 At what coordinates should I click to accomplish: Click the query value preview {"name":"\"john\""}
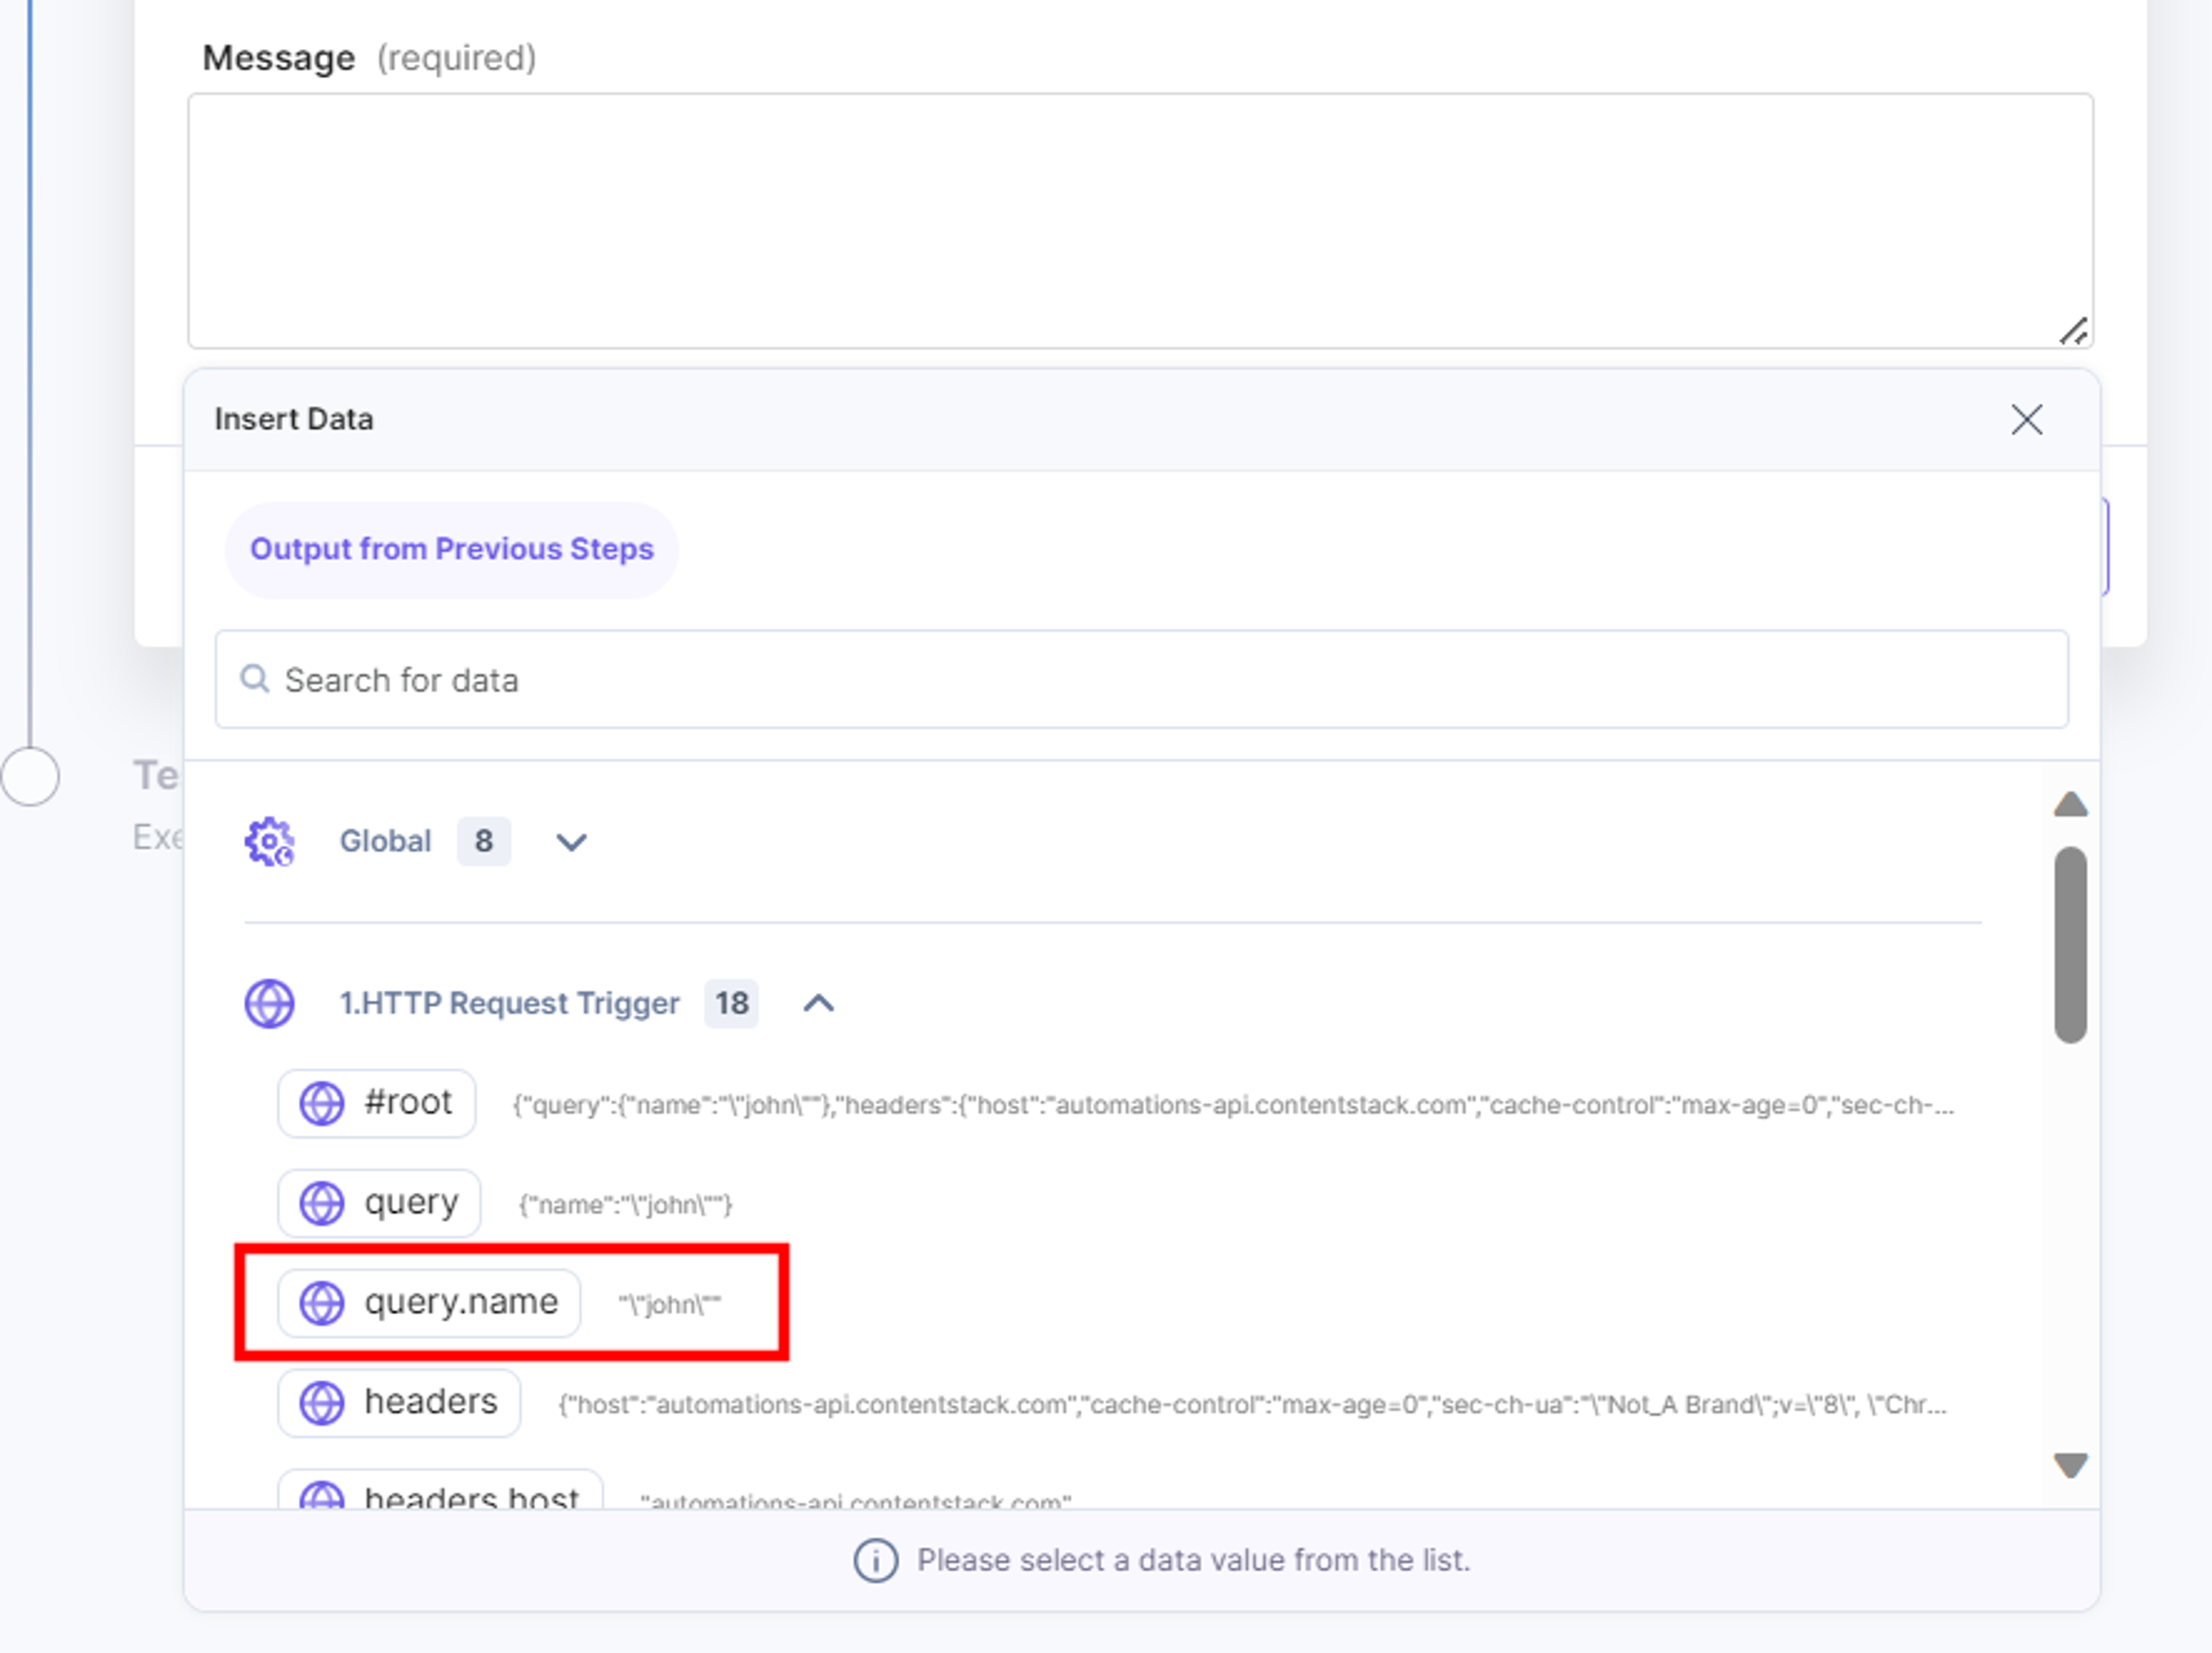tap(626, 1205)
